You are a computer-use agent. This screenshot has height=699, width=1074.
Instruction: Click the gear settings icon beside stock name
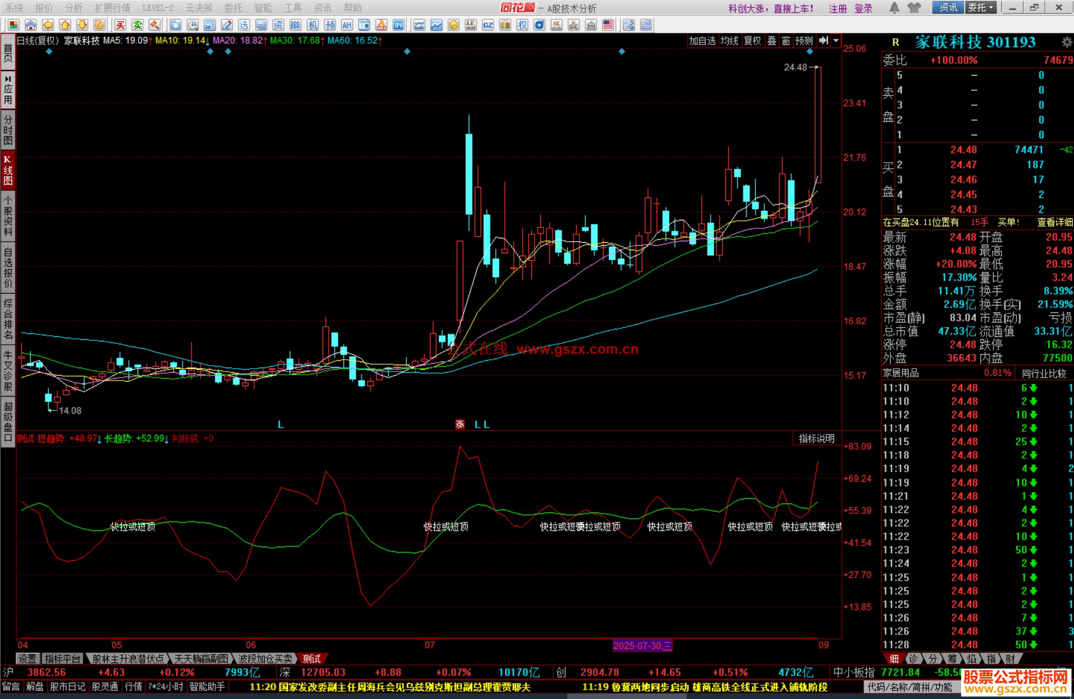[x=1067, y=42]
